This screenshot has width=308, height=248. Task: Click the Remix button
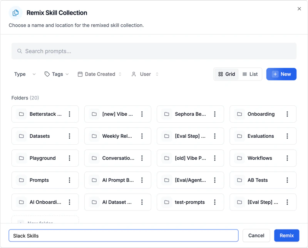[286, 235]
